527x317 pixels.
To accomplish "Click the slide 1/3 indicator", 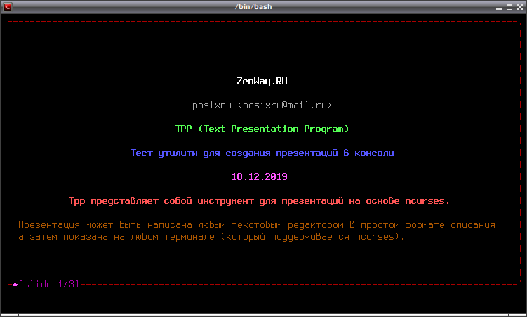I will [x=49, y=284].
